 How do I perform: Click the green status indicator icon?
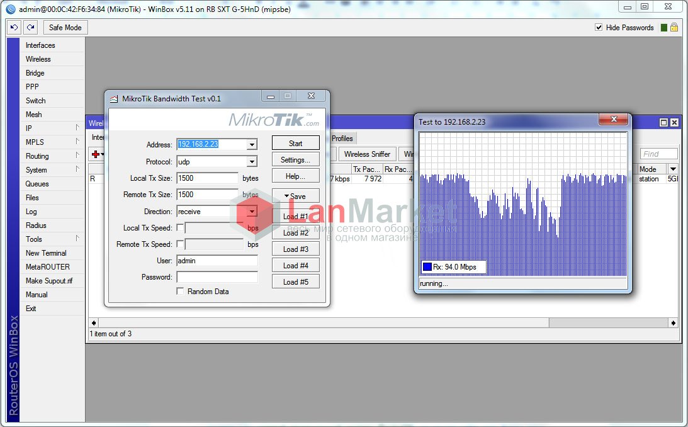click(663, 28)
